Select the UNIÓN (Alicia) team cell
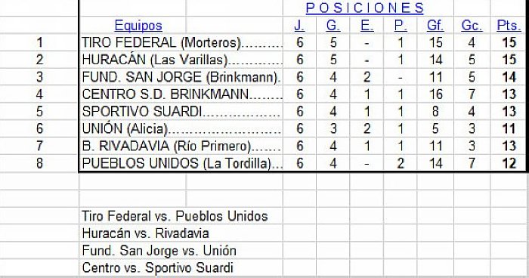Screen dimensions: 529x278 pos(181,128)
